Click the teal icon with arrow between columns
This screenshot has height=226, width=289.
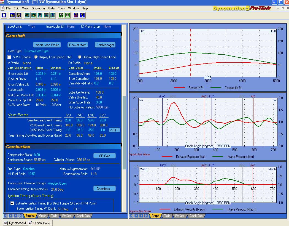(53, 15)
